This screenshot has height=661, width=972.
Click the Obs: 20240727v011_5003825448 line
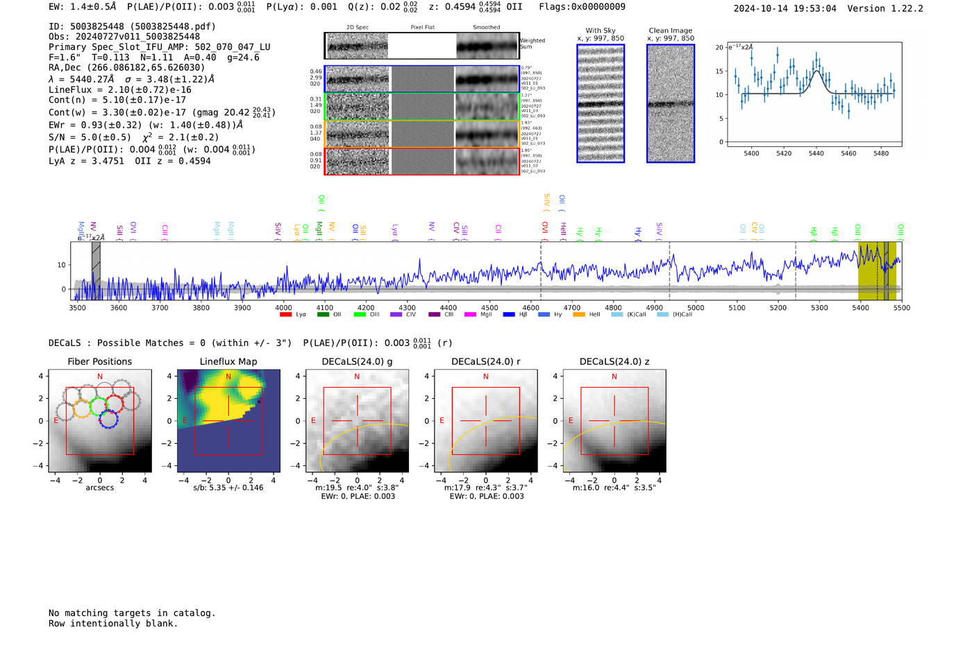pos(124,37)
